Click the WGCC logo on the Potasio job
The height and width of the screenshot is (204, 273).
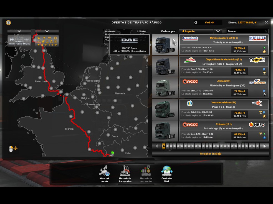pyautogui.click(x=190, y=125)
